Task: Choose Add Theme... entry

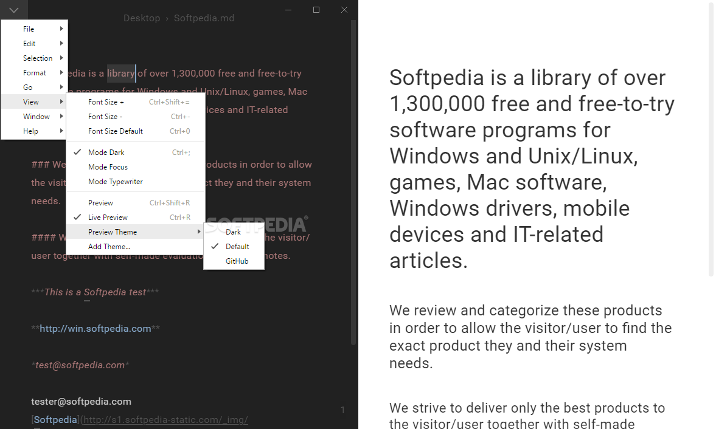Action: click(136, 247)
